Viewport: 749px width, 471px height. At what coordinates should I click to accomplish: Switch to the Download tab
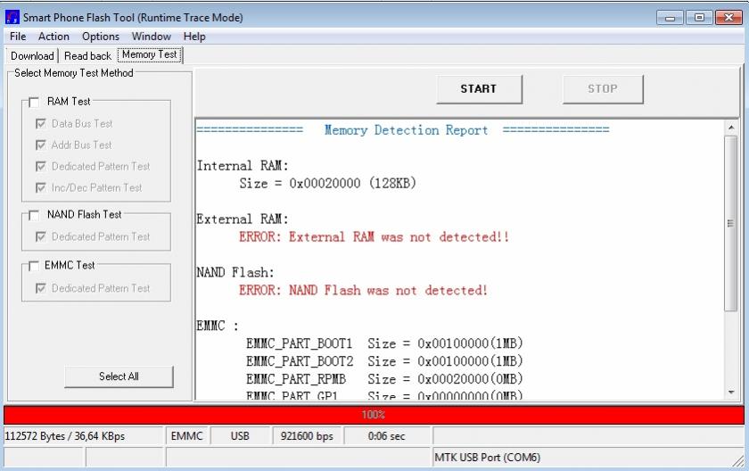click(32, 56)
